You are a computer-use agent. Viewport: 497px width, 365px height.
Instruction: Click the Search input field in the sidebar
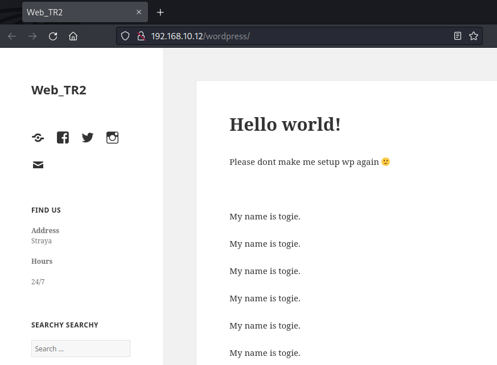click(80, 349)
